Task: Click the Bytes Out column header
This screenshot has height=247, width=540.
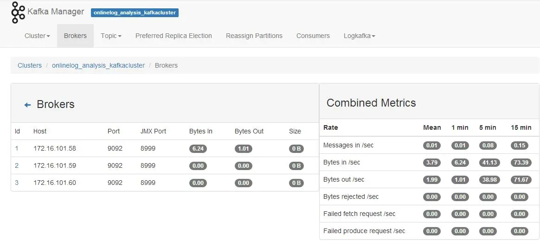Action: pyautogui.click(x=249, y=131)
